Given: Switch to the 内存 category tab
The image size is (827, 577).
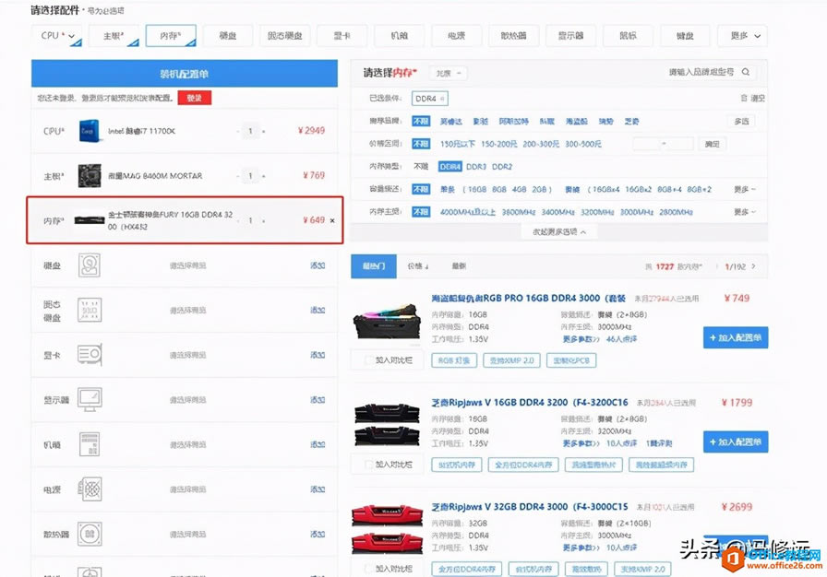Looking at the screenshot, I should (171, 36).
